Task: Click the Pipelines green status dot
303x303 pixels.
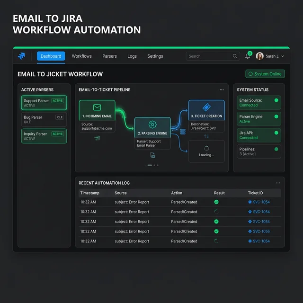Action: point(276,149)
